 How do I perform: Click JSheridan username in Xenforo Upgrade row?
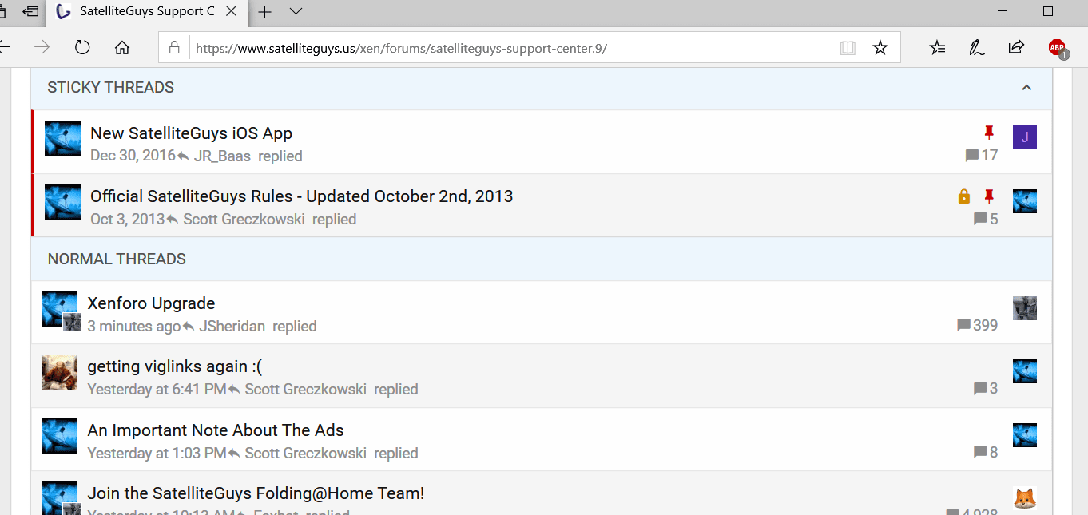point(232,326)
